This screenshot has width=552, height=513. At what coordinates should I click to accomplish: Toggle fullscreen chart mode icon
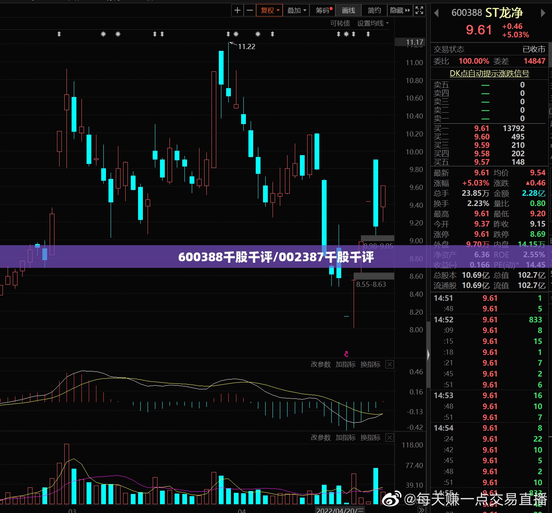pos(419,11)
